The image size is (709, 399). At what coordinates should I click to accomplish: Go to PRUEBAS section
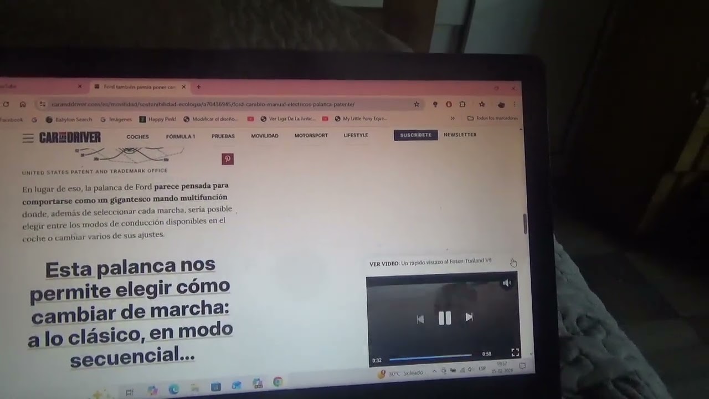(x=223, y=136)
